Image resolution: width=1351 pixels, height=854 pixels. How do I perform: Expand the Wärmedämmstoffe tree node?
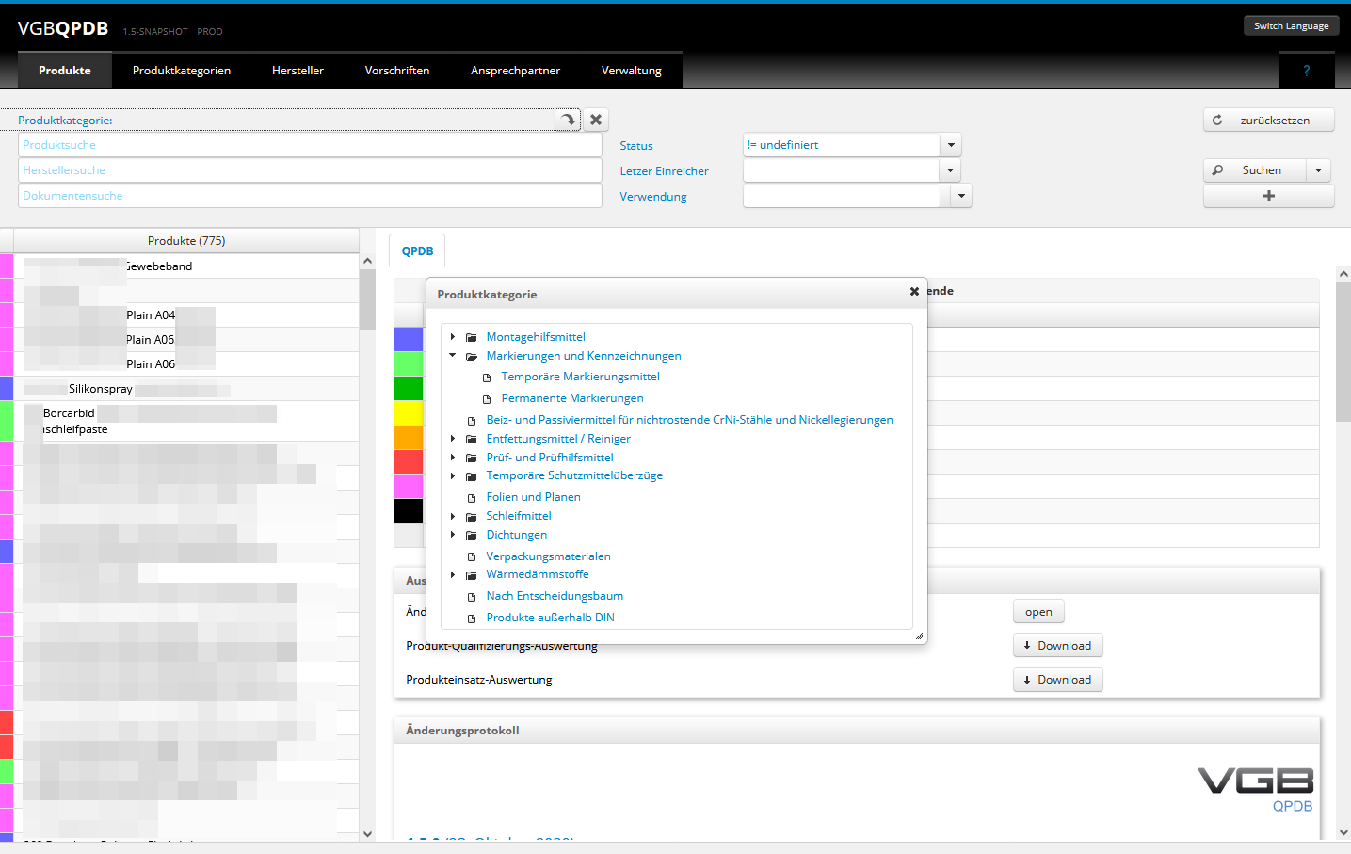tap(453, 574)
